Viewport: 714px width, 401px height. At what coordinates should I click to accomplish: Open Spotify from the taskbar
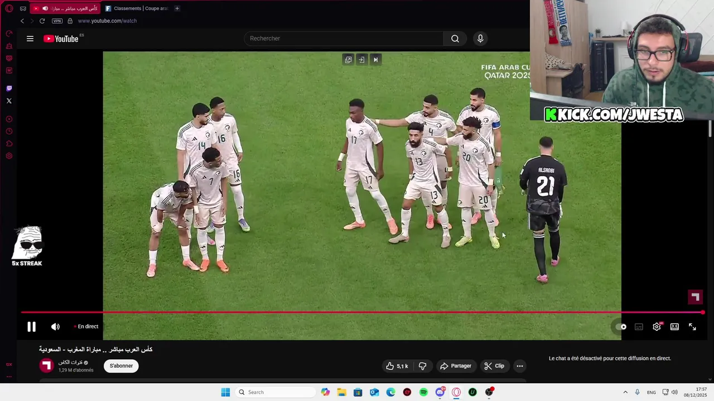pos(423,392)
